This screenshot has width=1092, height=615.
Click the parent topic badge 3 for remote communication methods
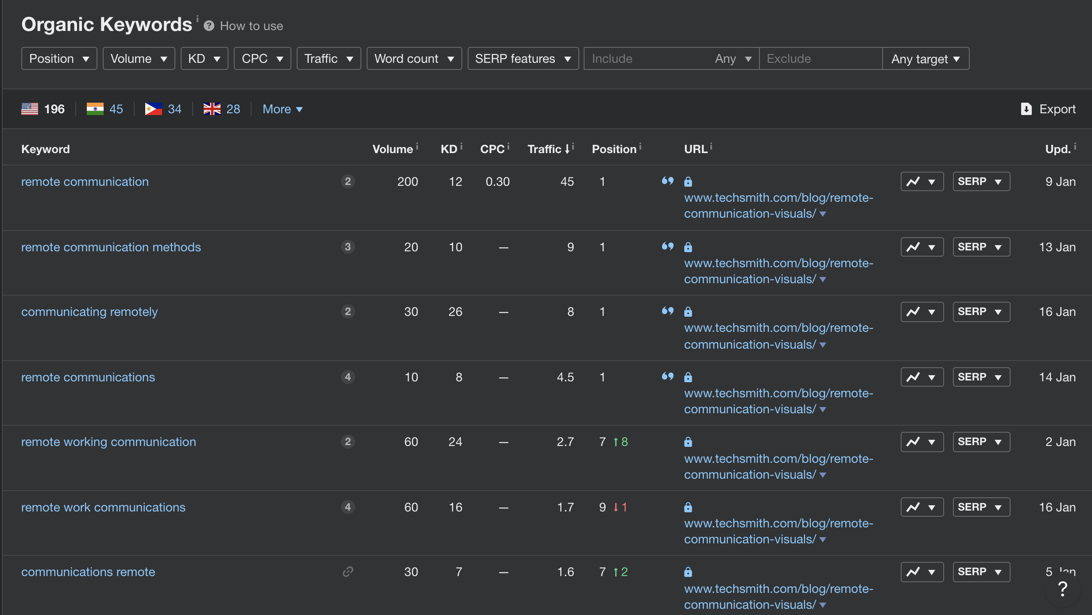click(x=348, y=247)
